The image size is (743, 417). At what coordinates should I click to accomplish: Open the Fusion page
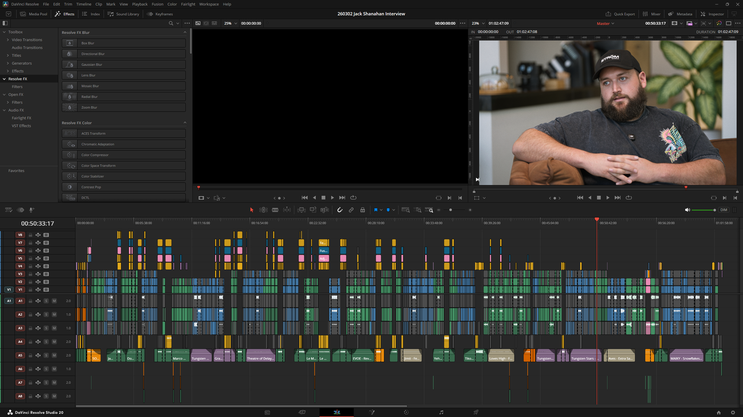coord(371,412)
